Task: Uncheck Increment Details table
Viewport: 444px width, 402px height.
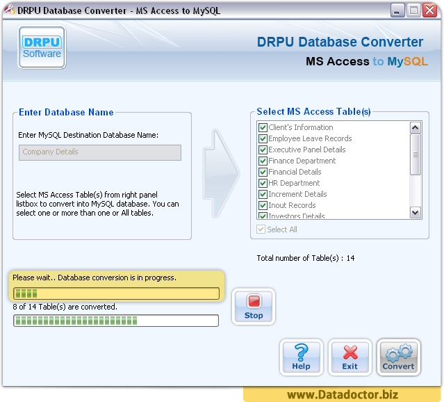Action: pos(263,194)
